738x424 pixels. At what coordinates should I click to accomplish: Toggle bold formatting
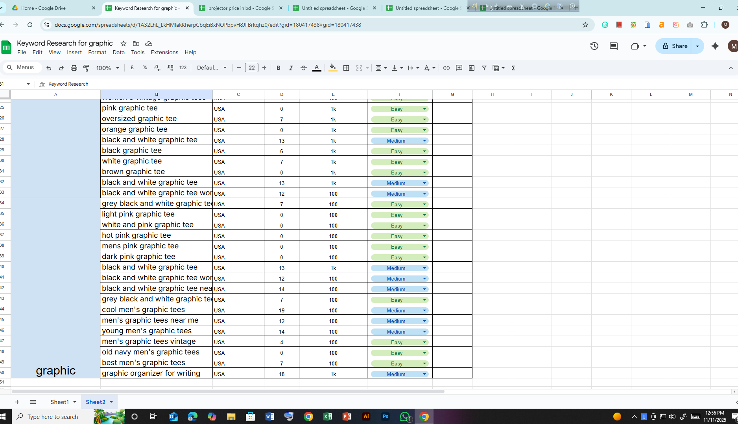click(278, 68)
